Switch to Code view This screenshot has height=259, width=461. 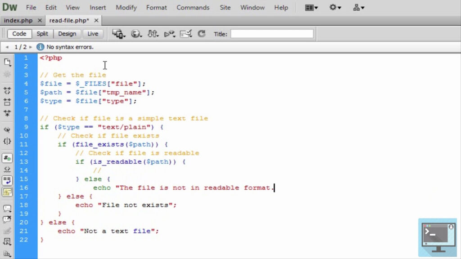tap(19, 34)
